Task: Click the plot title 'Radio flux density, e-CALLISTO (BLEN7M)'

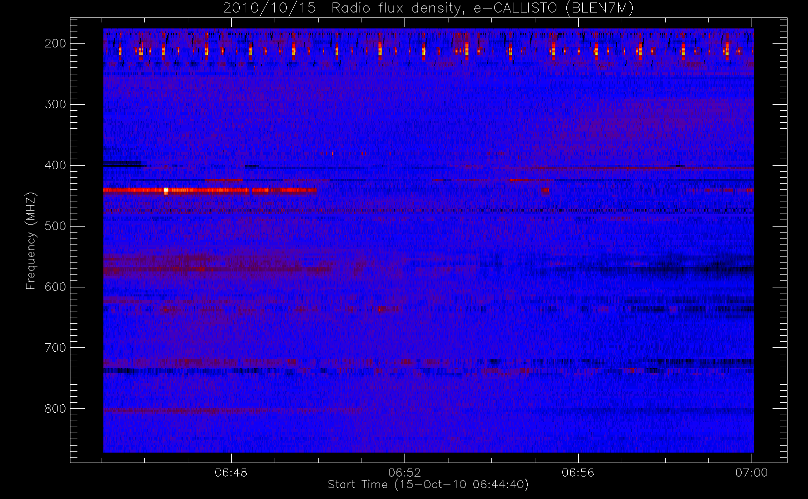Action: (x=483, y=8)
